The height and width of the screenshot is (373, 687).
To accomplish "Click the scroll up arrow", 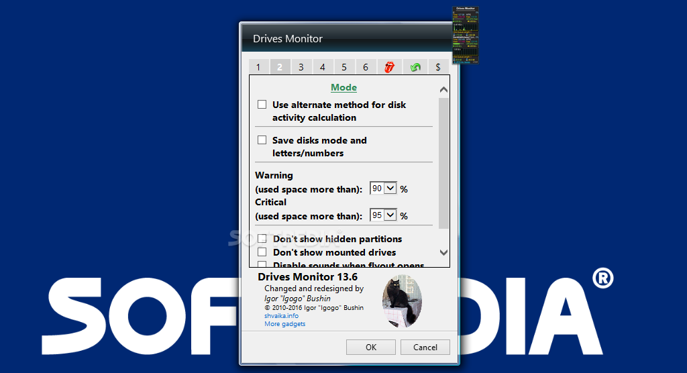I will click(443, 89).
